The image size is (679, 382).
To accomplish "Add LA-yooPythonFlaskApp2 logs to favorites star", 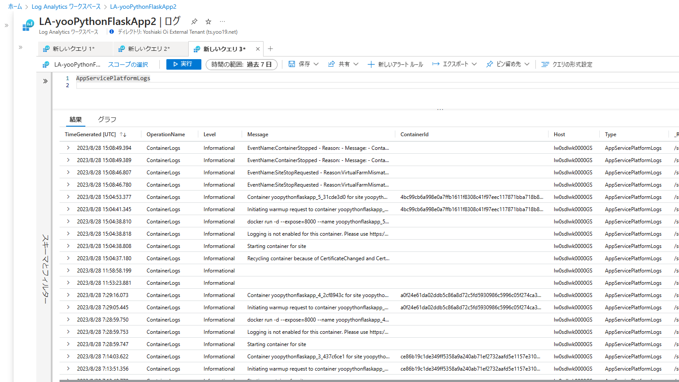I will point(208,21).
